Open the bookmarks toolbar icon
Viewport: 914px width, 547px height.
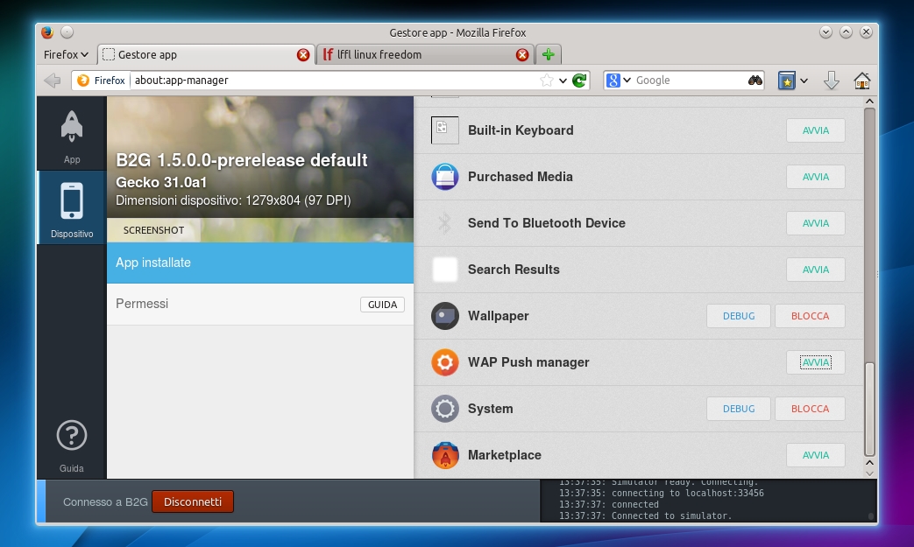point(786,81)
